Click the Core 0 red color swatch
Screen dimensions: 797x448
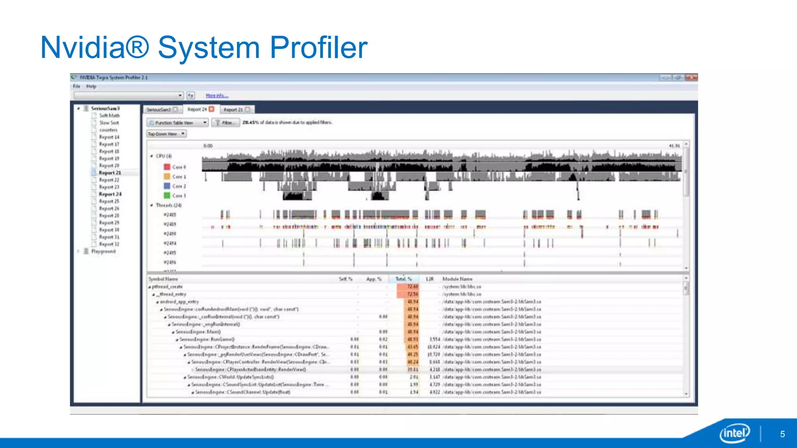[167, 167]
